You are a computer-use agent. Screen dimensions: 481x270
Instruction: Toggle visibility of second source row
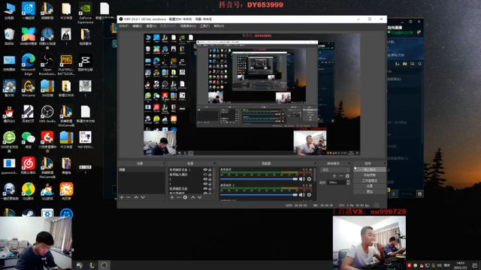point(205,175)
